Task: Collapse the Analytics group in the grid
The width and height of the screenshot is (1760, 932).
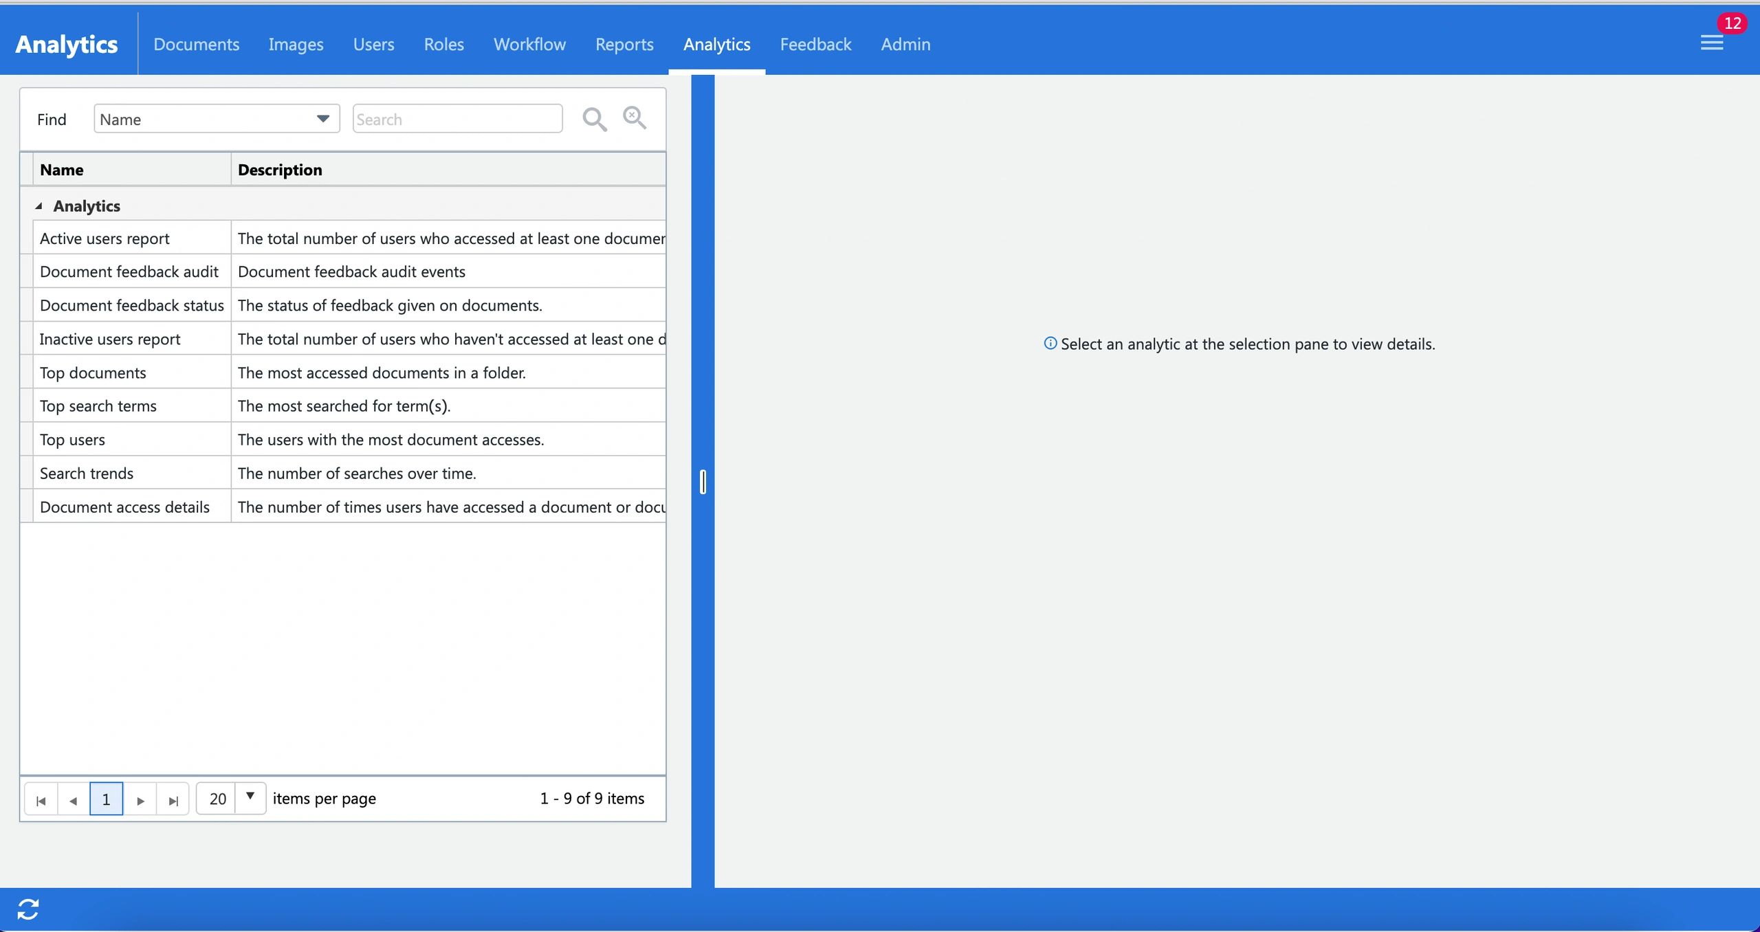Action: click(x=39, y=206)
